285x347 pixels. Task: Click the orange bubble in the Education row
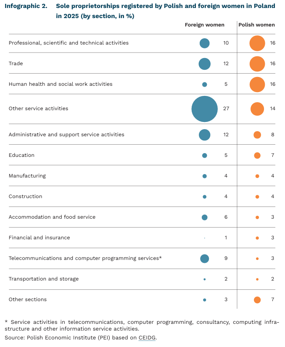257,156
